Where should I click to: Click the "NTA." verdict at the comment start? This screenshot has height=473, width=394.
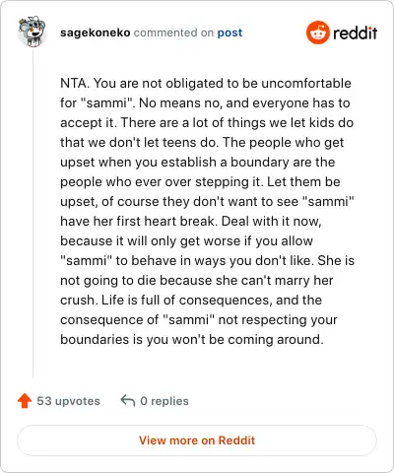[x=75, y=83]
